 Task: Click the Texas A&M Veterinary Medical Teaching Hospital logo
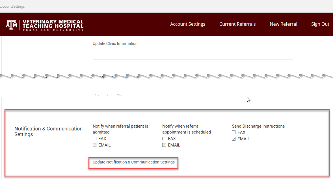point(45,25)
